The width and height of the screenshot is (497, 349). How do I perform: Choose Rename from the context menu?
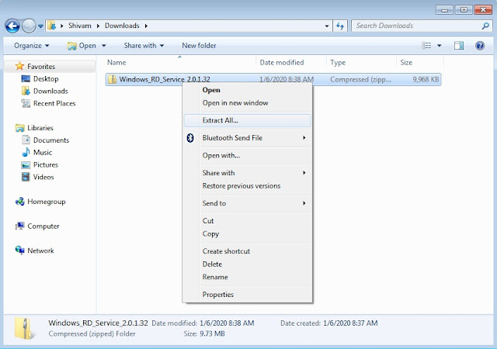coord(215,277)
